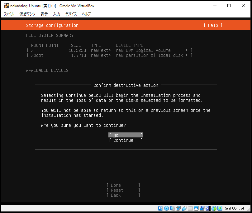Click the shared folders status icon
Viewport: 252px width, 213px height.
pos(190,208)
